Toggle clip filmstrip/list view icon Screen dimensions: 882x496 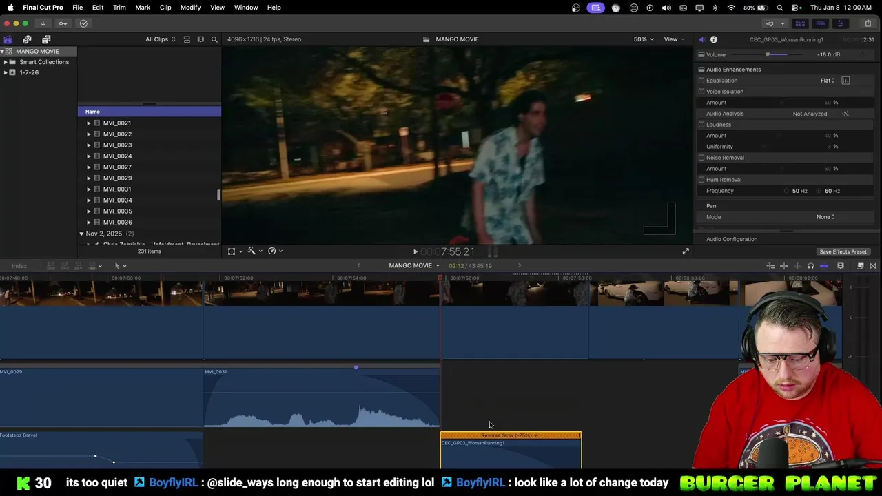[x=187, y=39]
